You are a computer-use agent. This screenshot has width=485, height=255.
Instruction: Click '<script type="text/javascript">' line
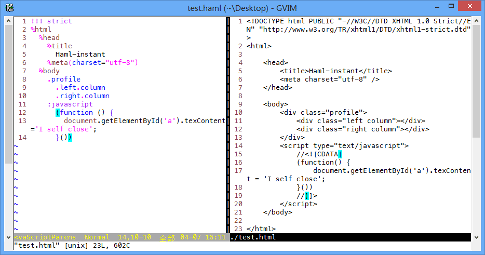(344, 146)
